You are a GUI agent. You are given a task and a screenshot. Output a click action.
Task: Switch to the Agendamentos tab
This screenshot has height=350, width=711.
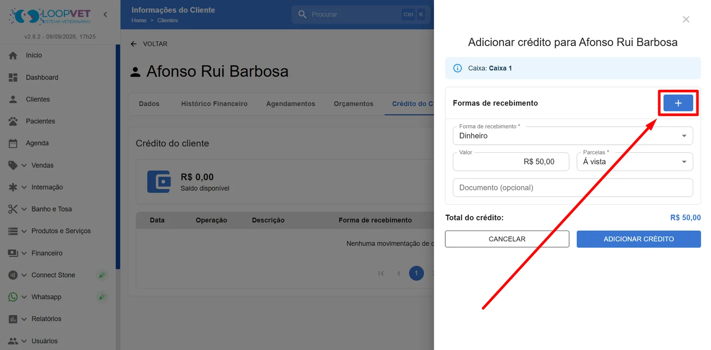291,104
